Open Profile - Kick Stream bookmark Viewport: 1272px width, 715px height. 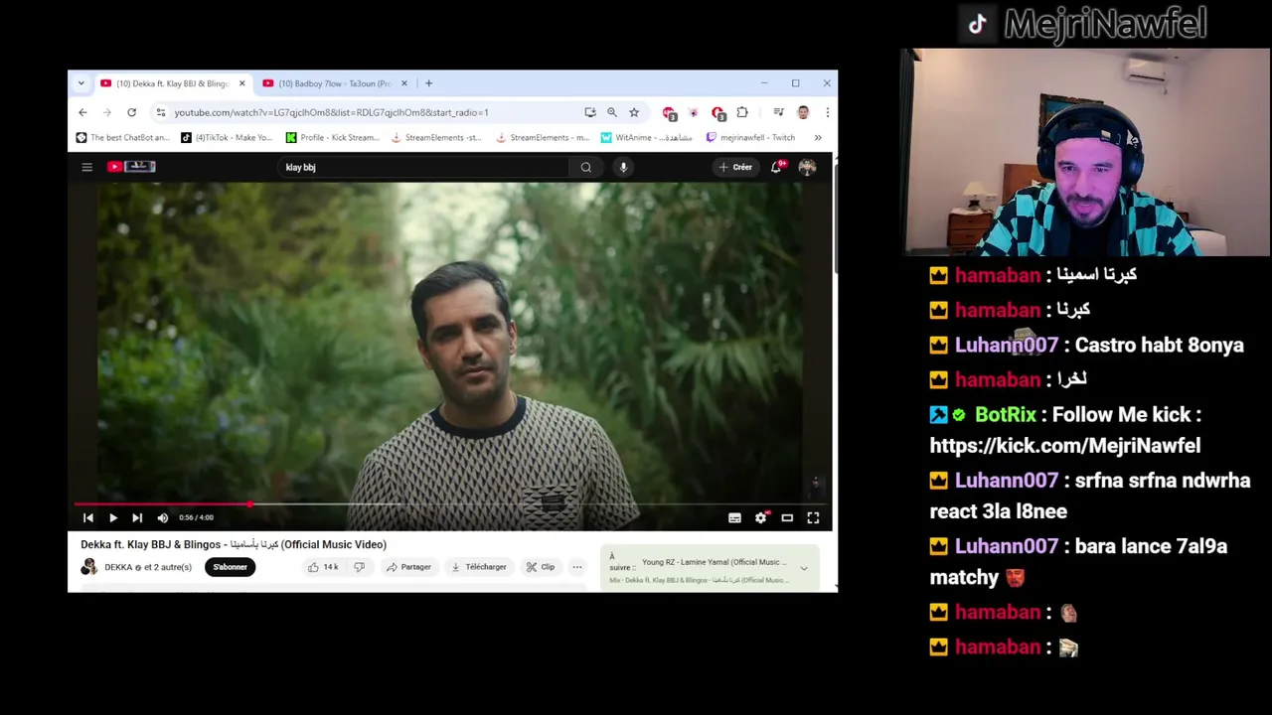click(332, 138)
